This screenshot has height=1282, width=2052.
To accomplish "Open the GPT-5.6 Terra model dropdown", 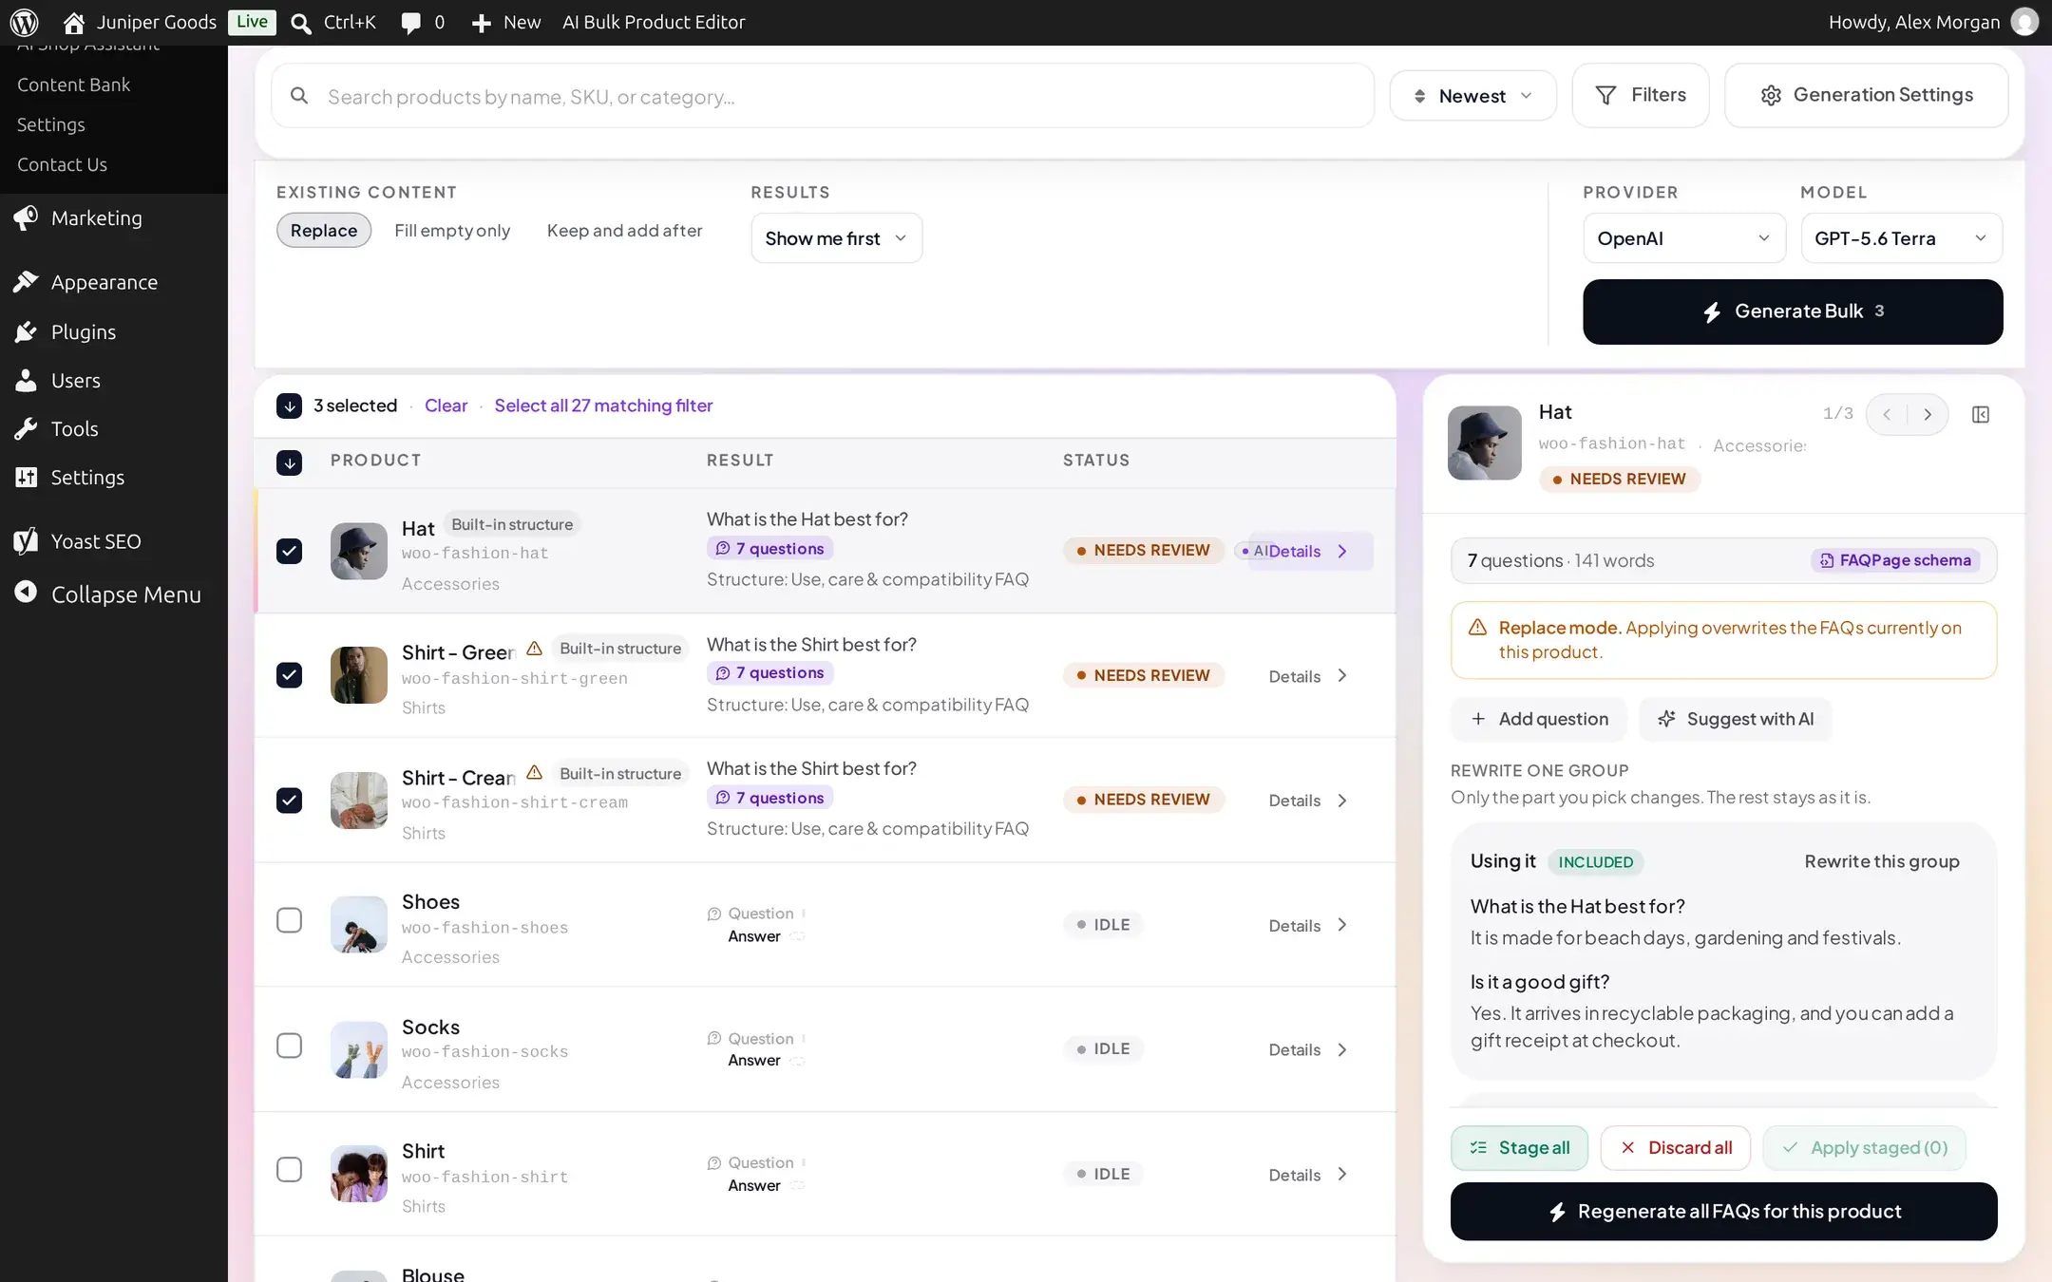I will point(1901,238).
